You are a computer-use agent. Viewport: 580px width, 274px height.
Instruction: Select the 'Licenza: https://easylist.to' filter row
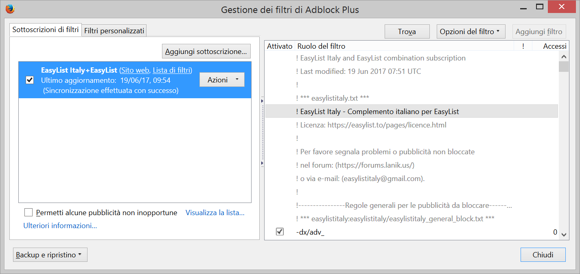pos(411,125)
